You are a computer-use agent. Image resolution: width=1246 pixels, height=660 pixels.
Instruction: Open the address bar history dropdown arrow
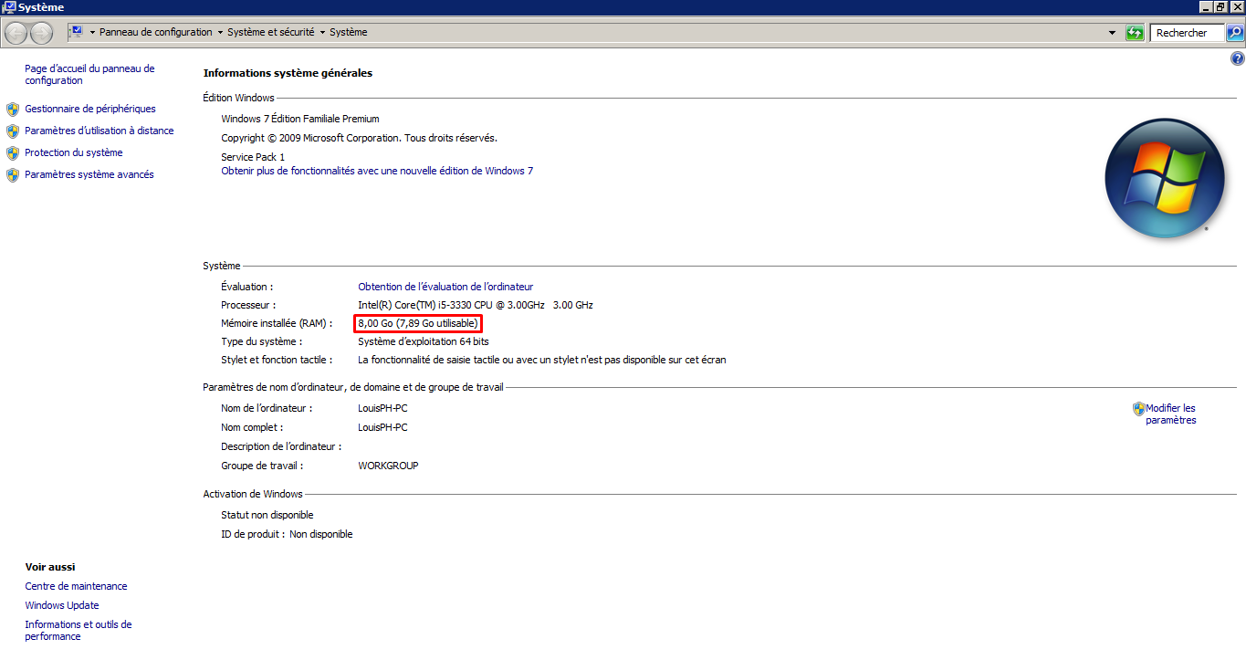click(x=1112, y=33)
